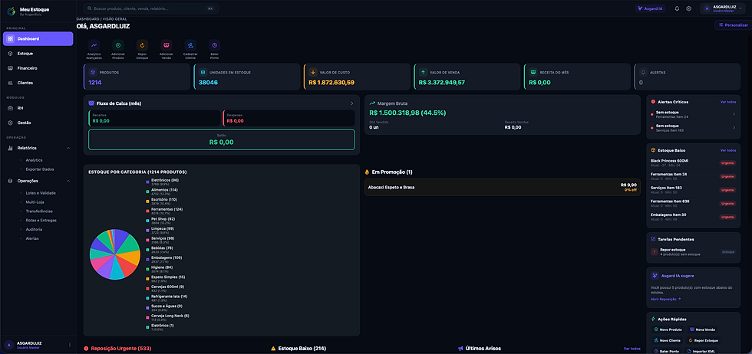Expand the Fluxo de Caixa arrow
The image size is (752, 354).
click(351, 103)
